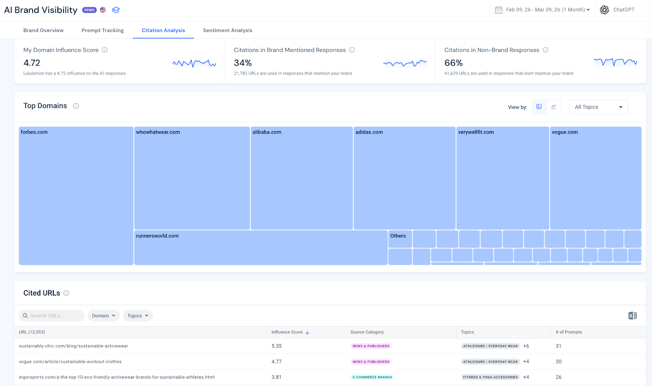Click influence score value 5.35
652x386 pixels.
(277, 346)
